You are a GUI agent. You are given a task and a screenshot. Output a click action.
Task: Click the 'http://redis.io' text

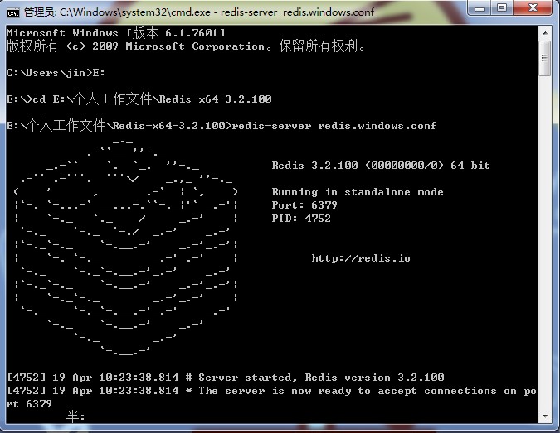pos(361,258)
